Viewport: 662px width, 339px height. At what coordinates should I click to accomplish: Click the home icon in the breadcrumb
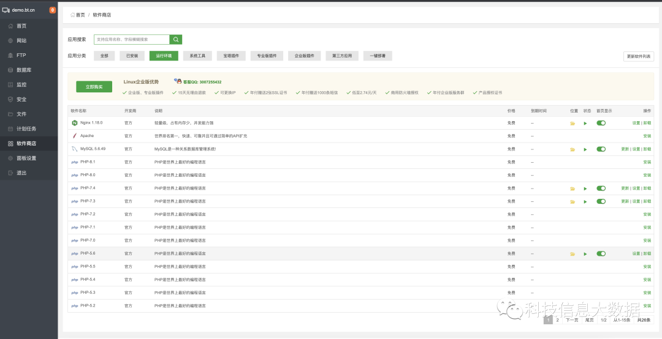tap(73, 15)
